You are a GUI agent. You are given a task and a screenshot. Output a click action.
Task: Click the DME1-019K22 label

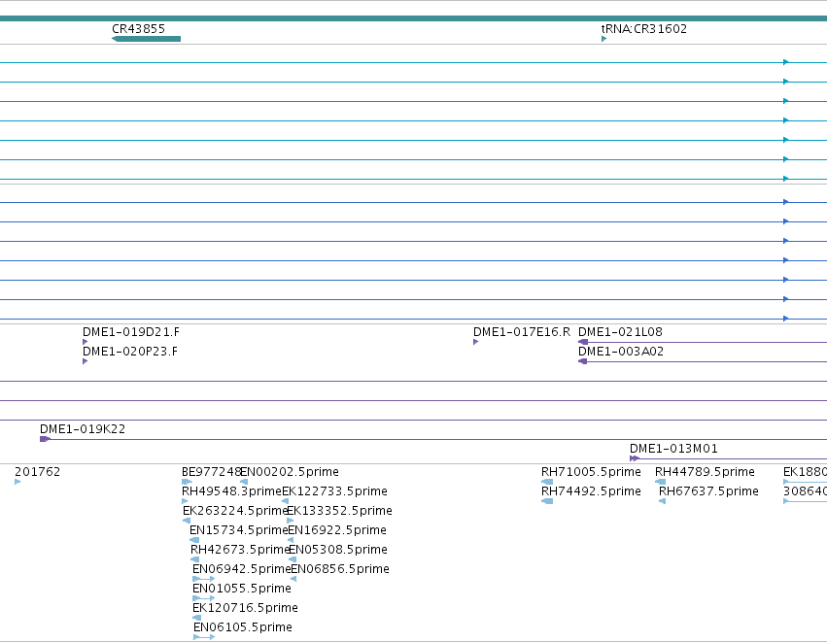(83, 428)
